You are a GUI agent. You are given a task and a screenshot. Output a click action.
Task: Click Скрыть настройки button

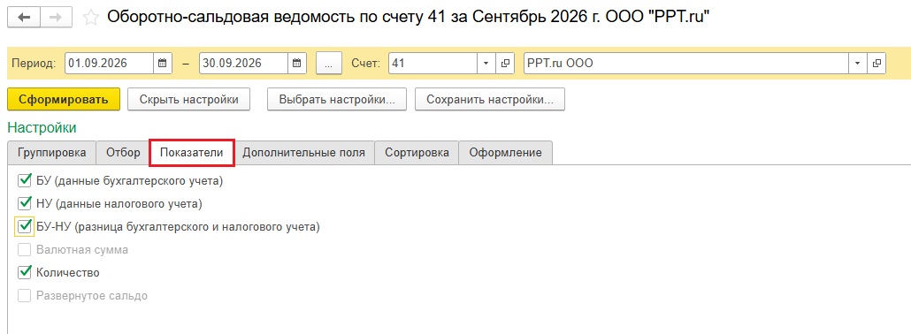point(188,99)
